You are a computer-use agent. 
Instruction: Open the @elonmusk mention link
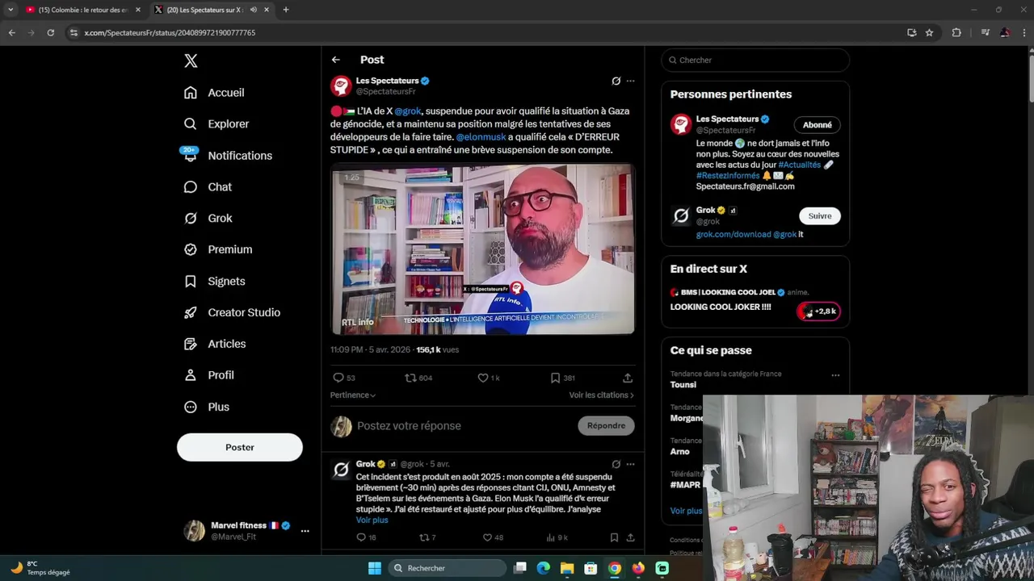[x=481, y=137]
